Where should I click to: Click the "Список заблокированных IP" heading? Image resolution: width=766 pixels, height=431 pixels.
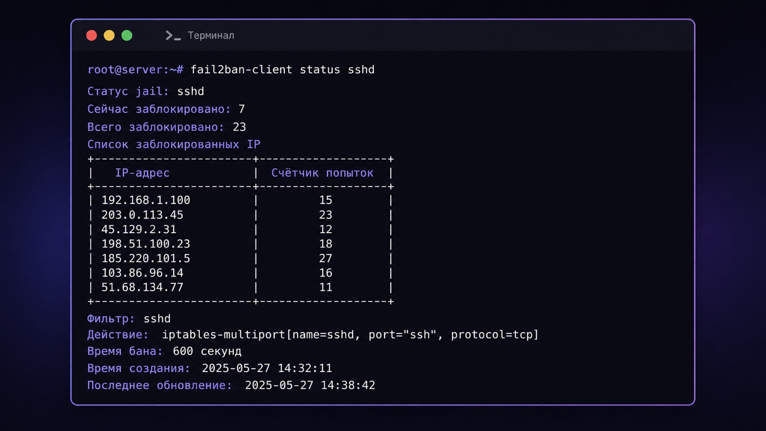coord(174,144)
